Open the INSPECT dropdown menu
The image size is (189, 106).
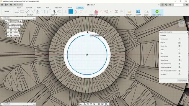[x=129, y=15]
